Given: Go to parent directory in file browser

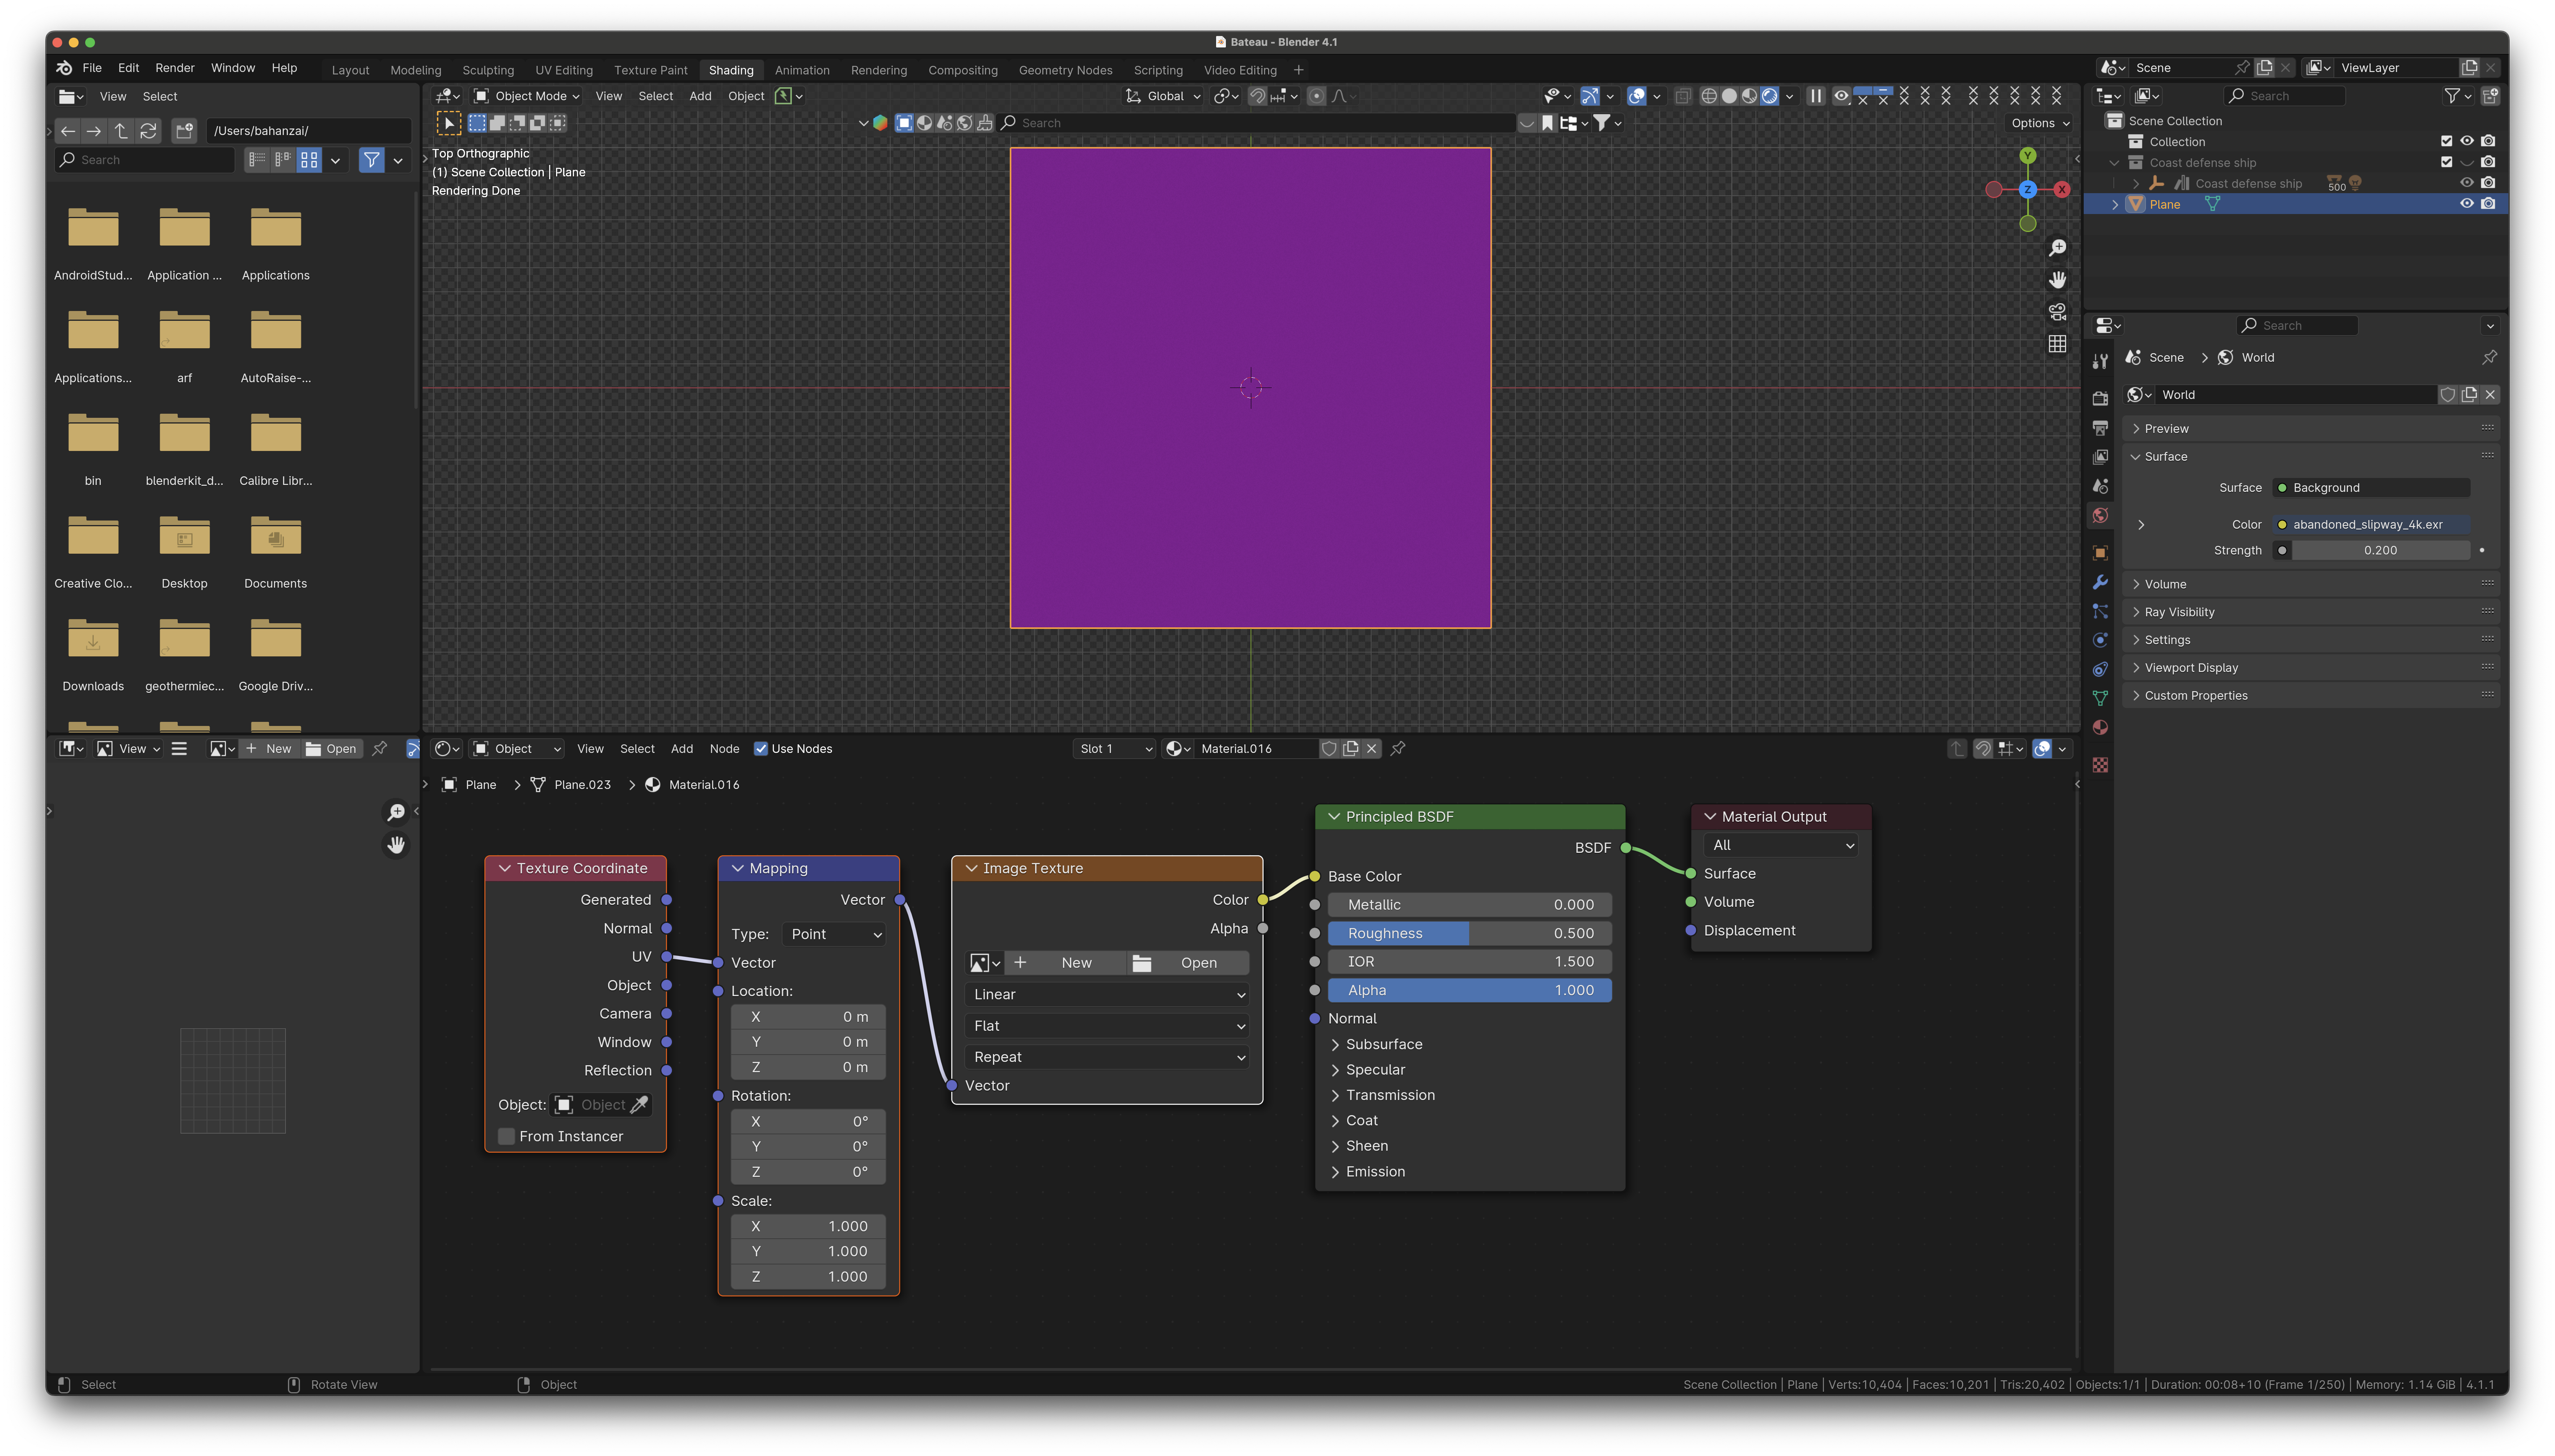Looking at the screenshot, I should 121,131.
